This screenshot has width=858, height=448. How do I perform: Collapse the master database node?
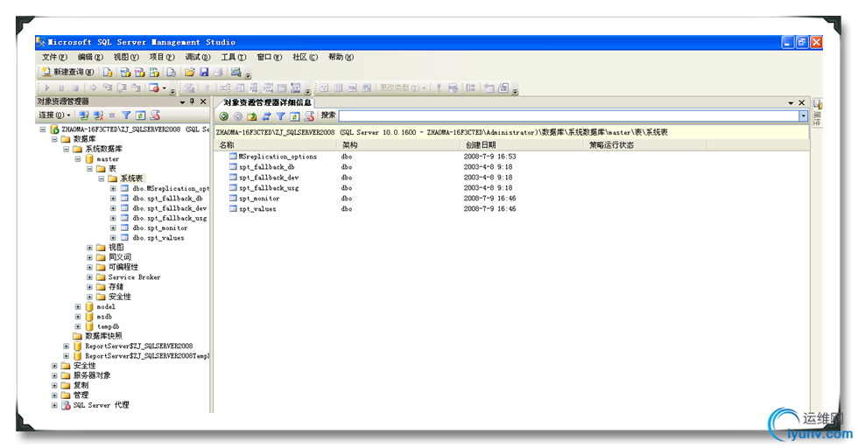coord(78,158)
